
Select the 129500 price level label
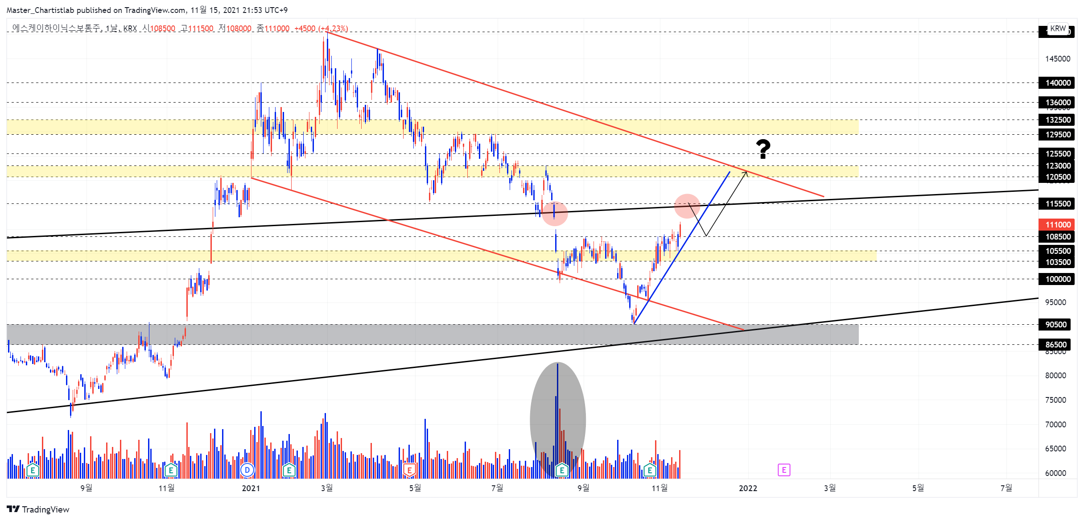pyautogui.click(x=1056, y=134)
